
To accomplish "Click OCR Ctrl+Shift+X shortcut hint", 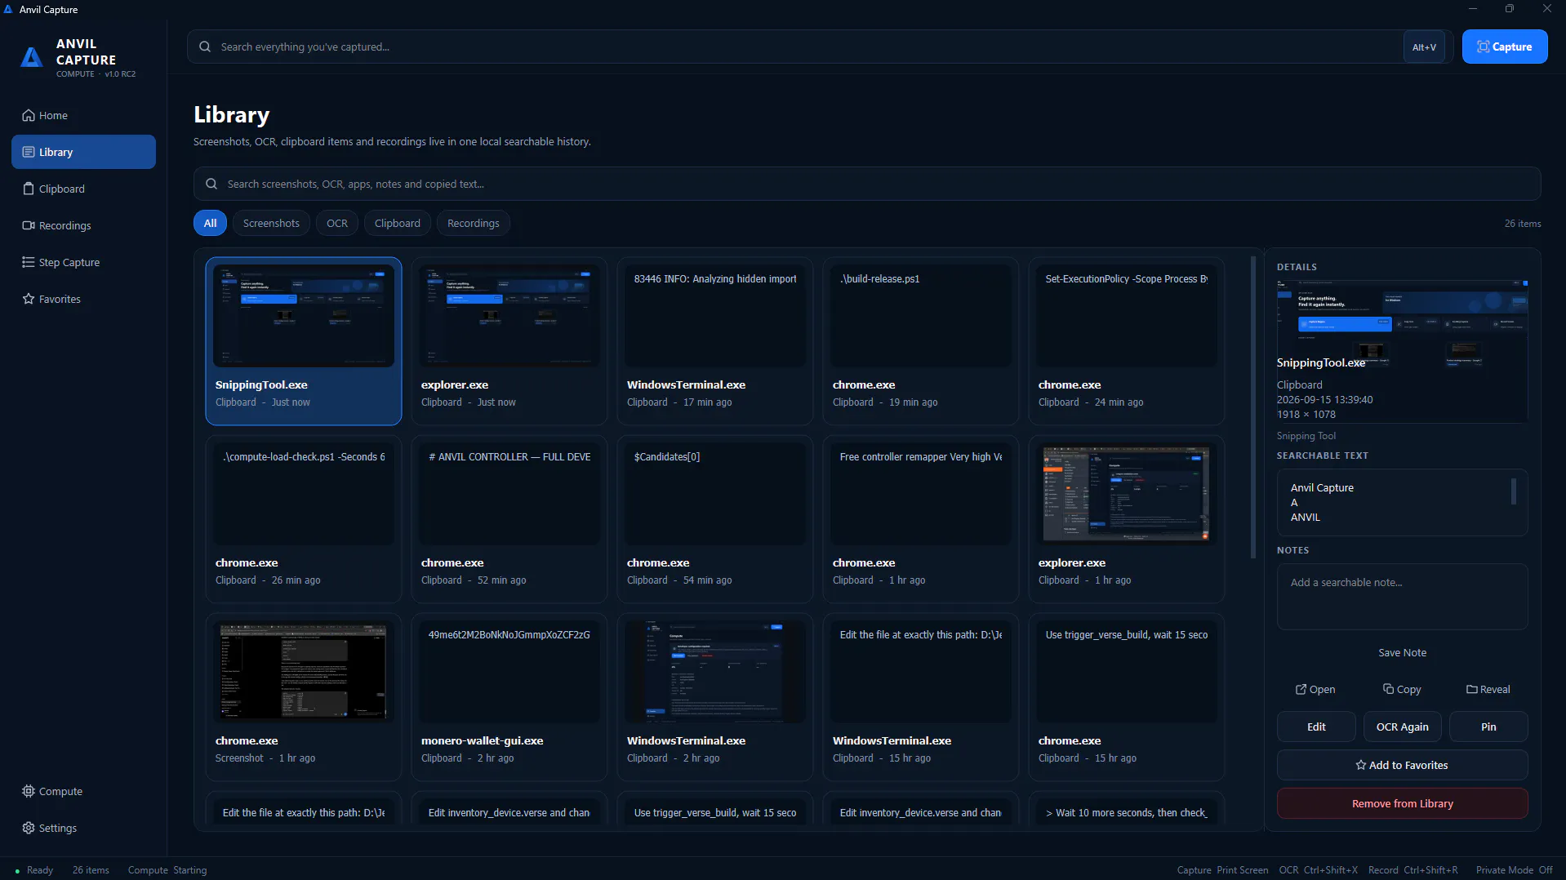I will click(1318, 870).
